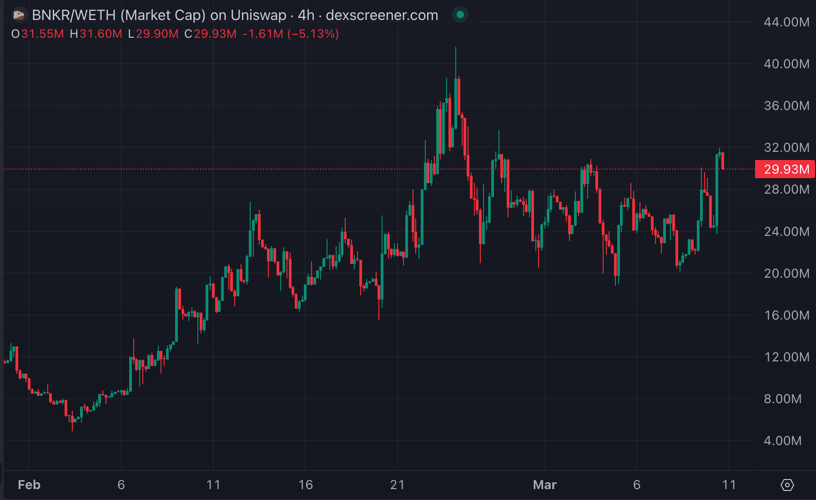This screenshot has width=816, height=500.
Task: Click the low value 29.90M
Action: (x=157, y=34)
